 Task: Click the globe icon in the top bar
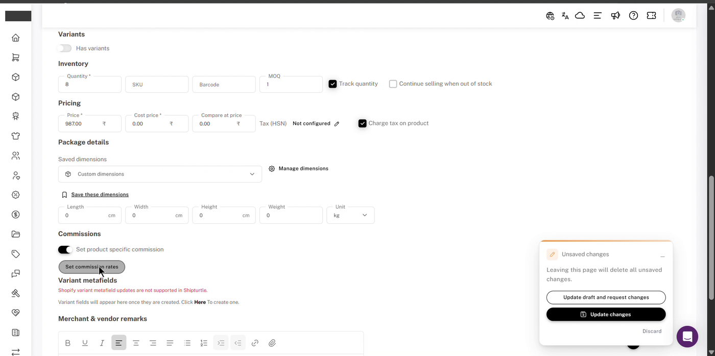[x=550, y=16]
